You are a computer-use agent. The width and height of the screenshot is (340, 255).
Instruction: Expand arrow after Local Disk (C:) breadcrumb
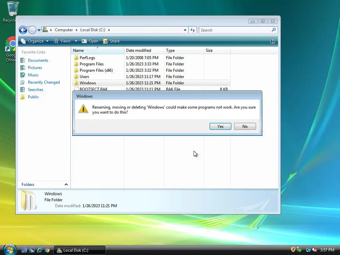click(x=109, y=30)
